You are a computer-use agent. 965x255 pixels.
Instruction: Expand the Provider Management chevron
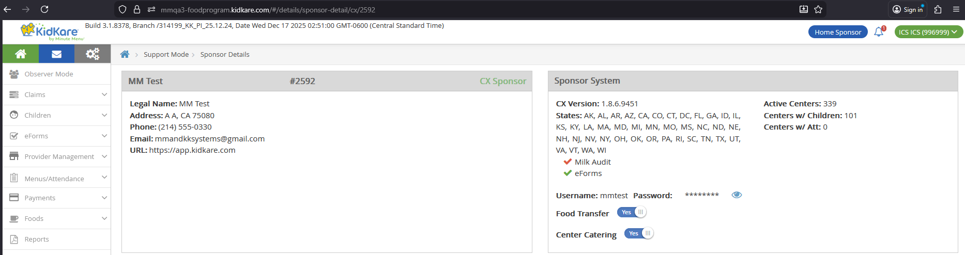click(104, 156)
